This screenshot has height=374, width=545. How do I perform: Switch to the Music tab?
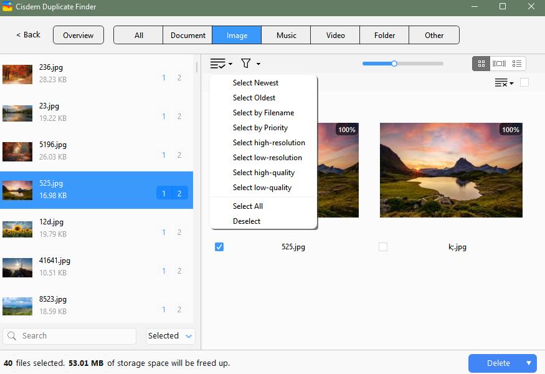point(285,36)
